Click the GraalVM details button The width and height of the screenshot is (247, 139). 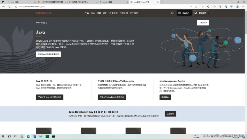click(x=112, y=97)
